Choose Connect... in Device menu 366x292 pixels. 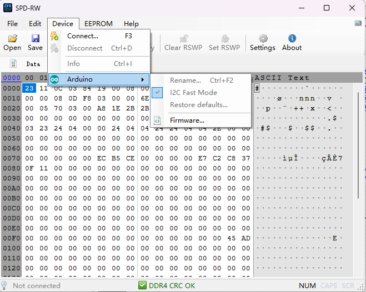(x=99, y=36)
